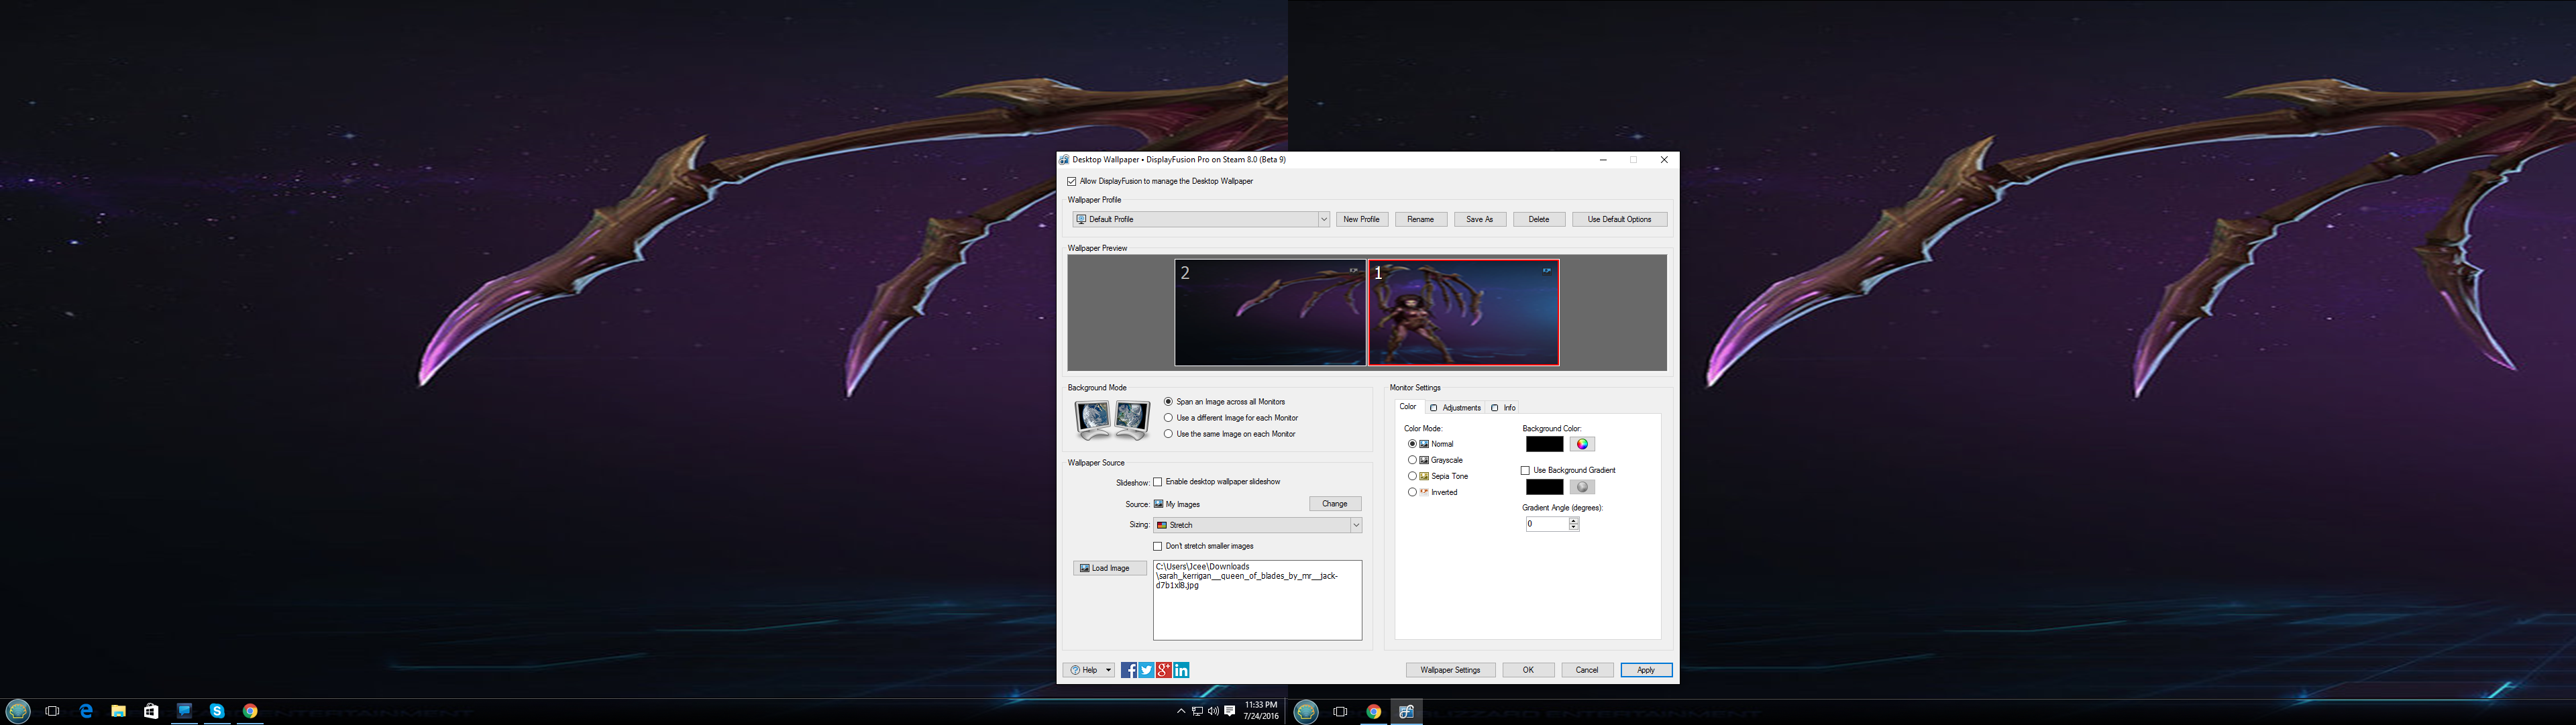Open Skype from the taskbar

(217, 711)
